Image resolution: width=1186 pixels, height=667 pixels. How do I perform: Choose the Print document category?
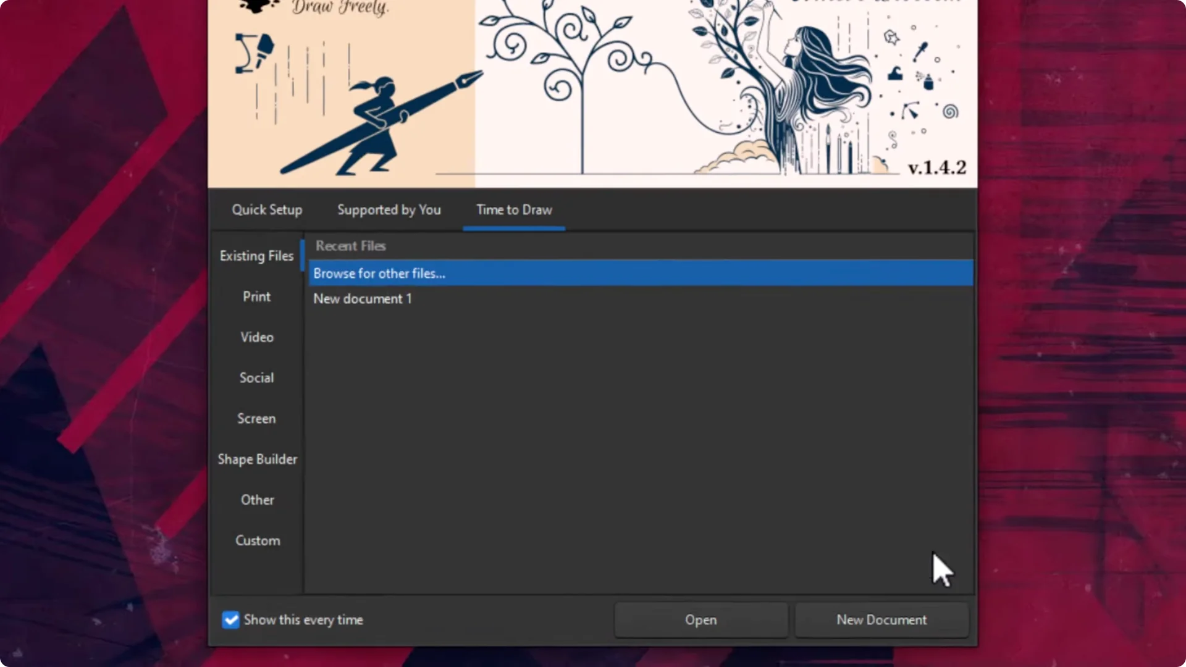coord(256,296)
